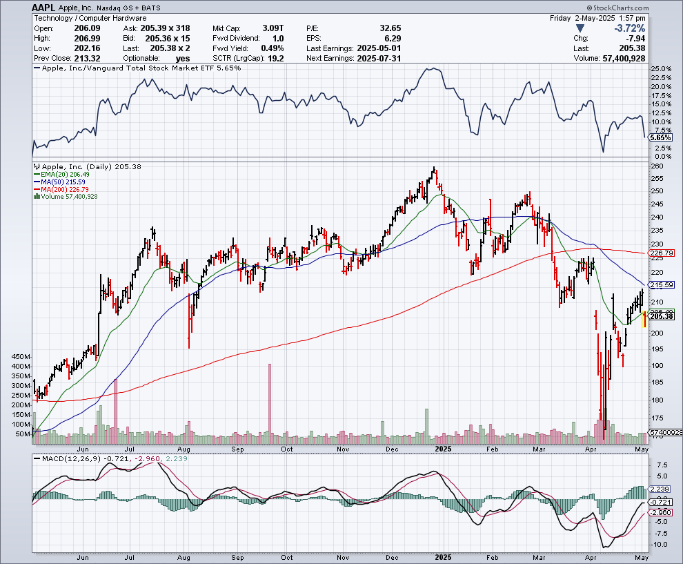Select the Technology / Computer Hardware sector text

pos(90,19)
